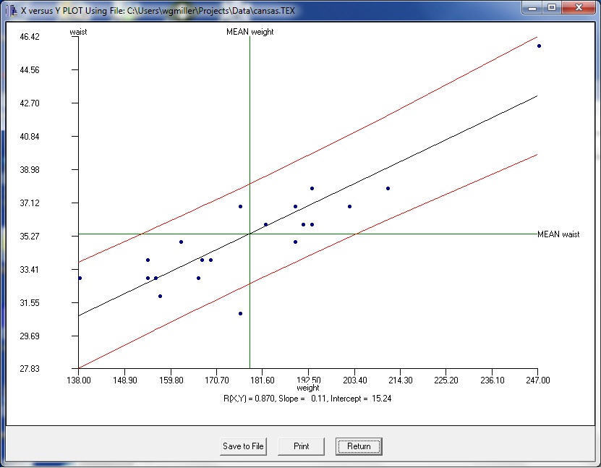Click the 'waist' y-axis title
Image resolution: width=601 pixels, height=468 pixels.
coord(78,32)
